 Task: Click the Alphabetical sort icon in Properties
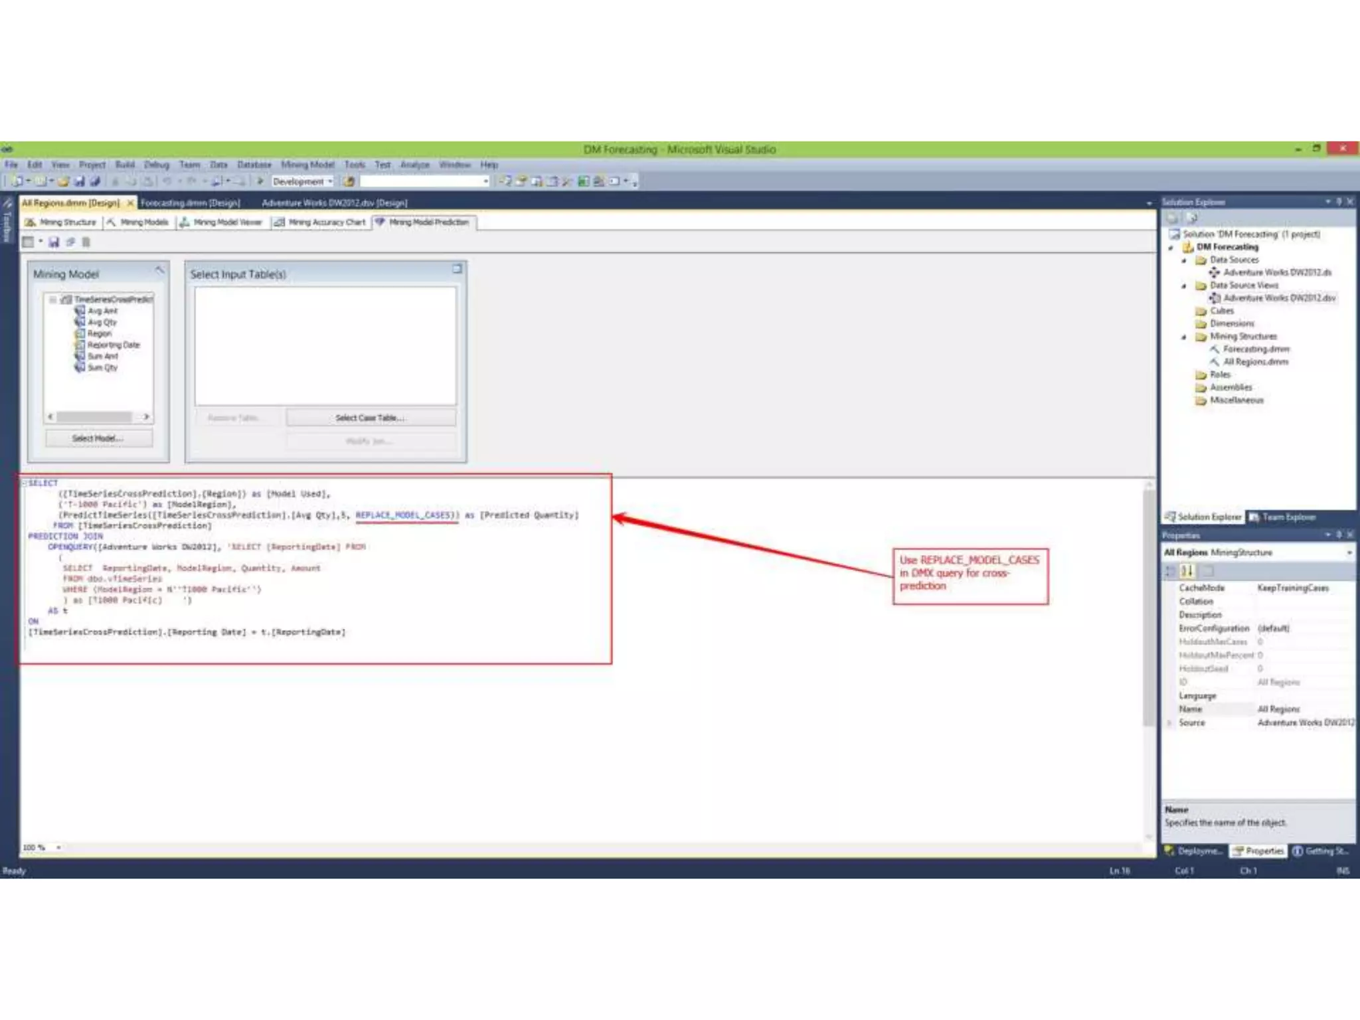(1187, 571)
